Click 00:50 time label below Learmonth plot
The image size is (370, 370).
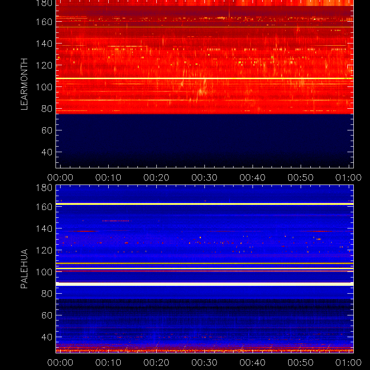point(300,178)
